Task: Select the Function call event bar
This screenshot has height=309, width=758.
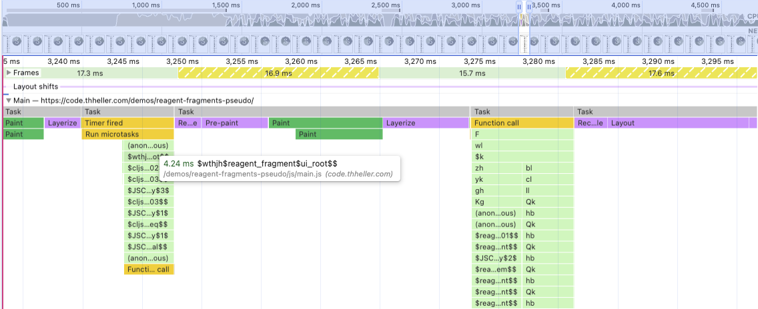Action: 522,123
